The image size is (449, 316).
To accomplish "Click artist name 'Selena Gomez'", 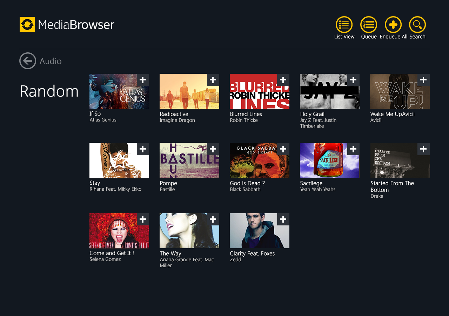I will pos(105,259).
